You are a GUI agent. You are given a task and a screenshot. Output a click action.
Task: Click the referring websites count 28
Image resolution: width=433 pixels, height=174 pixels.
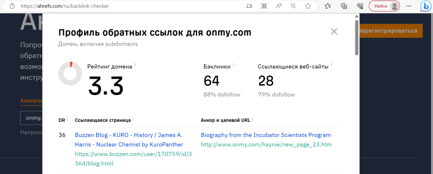pyautogui.click(x=266, y=81)
